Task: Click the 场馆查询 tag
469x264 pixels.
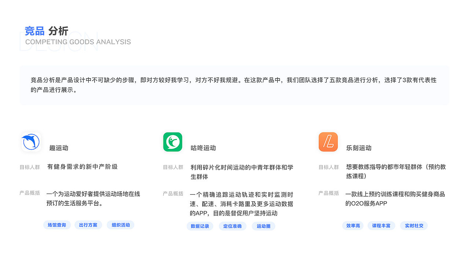Action: pyautogui.click(x=57, y=225)
